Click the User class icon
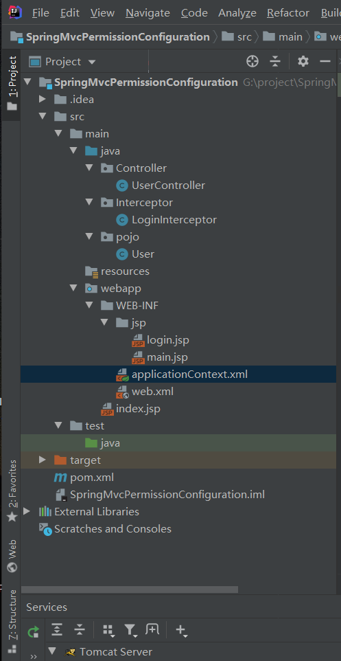Viewport: 341px width, 661px height. 122,254
